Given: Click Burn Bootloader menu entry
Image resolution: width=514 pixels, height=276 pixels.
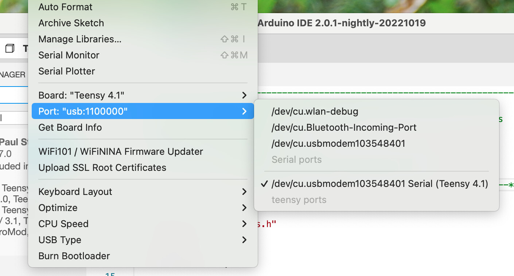Looking at the screenshot, I should tap(74, 256).
